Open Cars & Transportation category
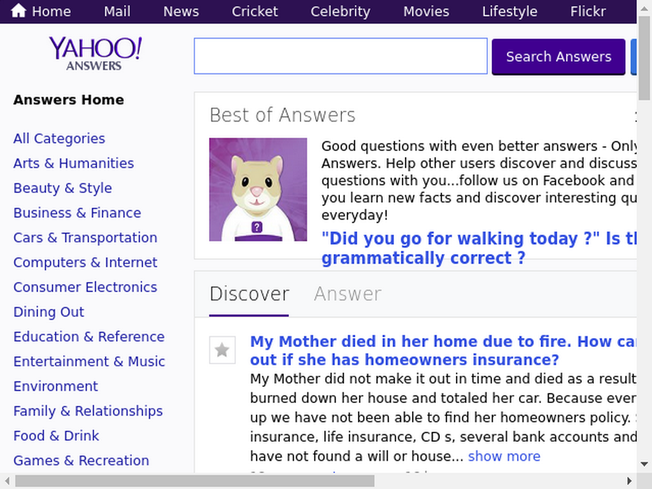Screen dimensions: 652x489 click(x=85, y=237)
